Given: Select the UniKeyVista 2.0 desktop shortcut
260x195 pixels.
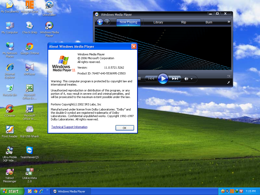Looking at the screenshot, I should (x=29, y=175).
